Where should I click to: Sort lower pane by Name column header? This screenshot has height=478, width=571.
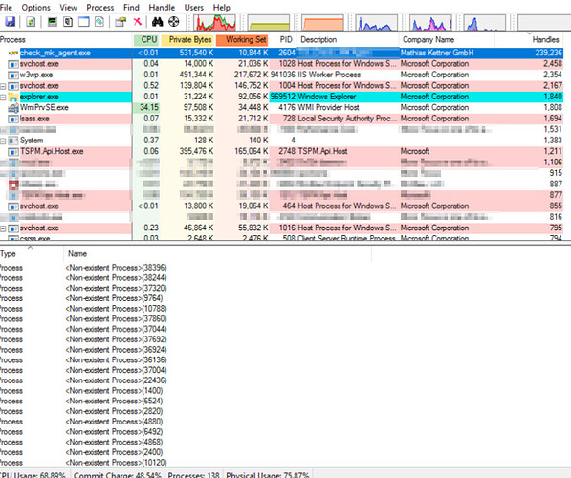pos(218,253)
